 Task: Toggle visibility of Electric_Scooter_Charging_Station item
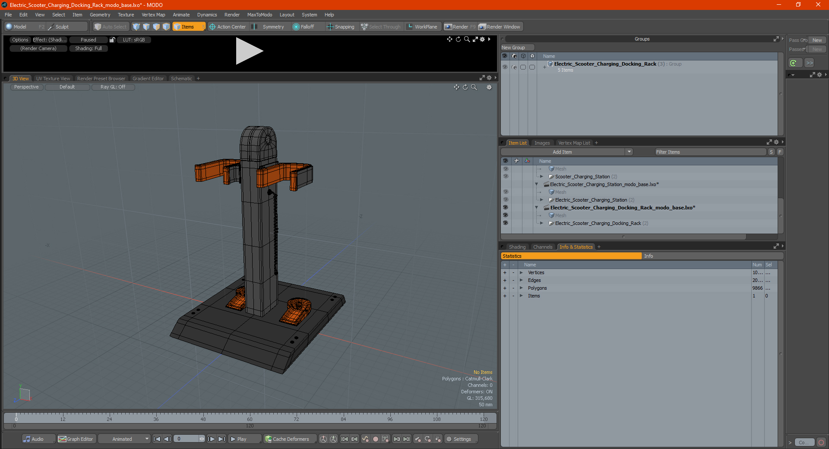[505, 200]
